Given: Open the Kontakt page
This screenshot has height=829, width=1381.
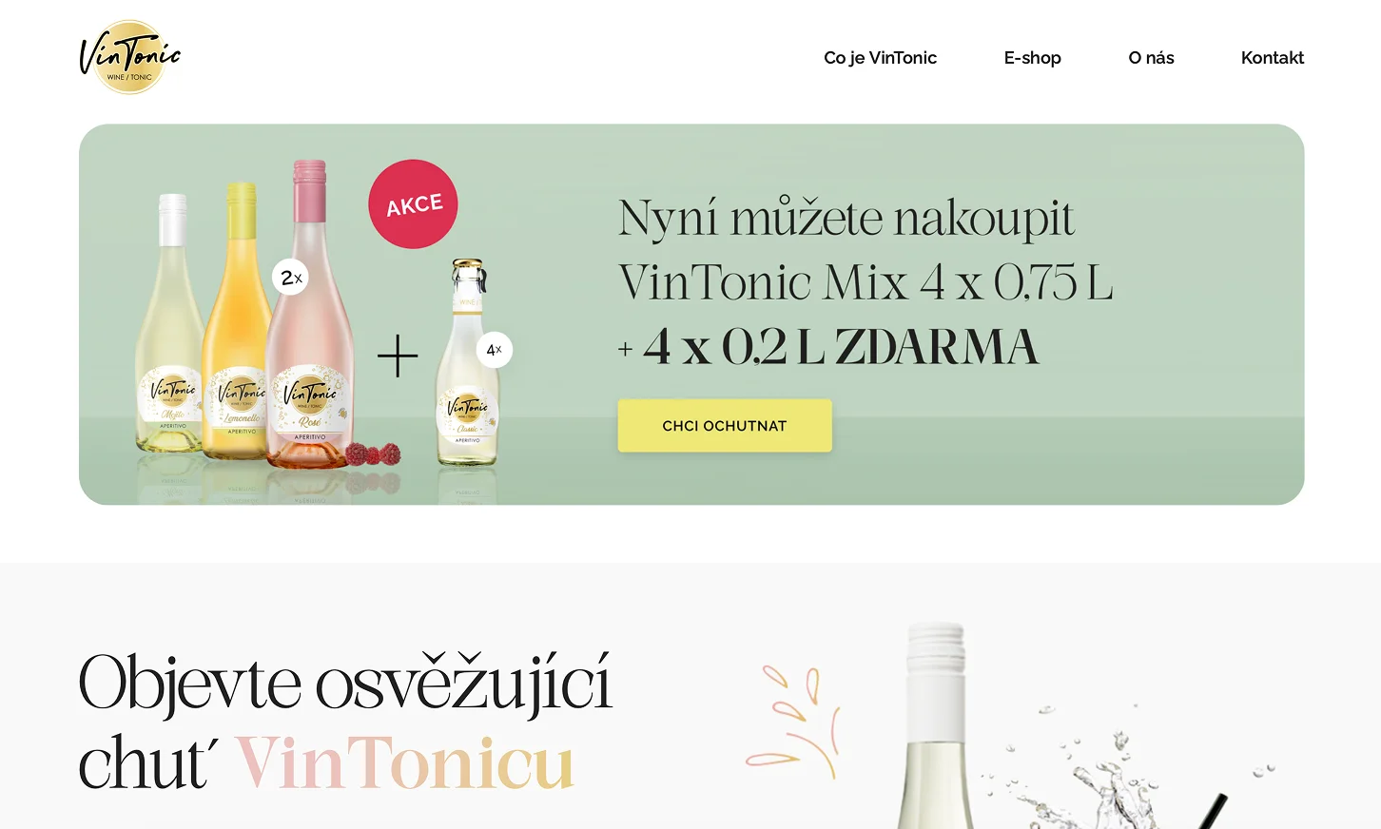Looking at the screenshot, I should 1272,58.
